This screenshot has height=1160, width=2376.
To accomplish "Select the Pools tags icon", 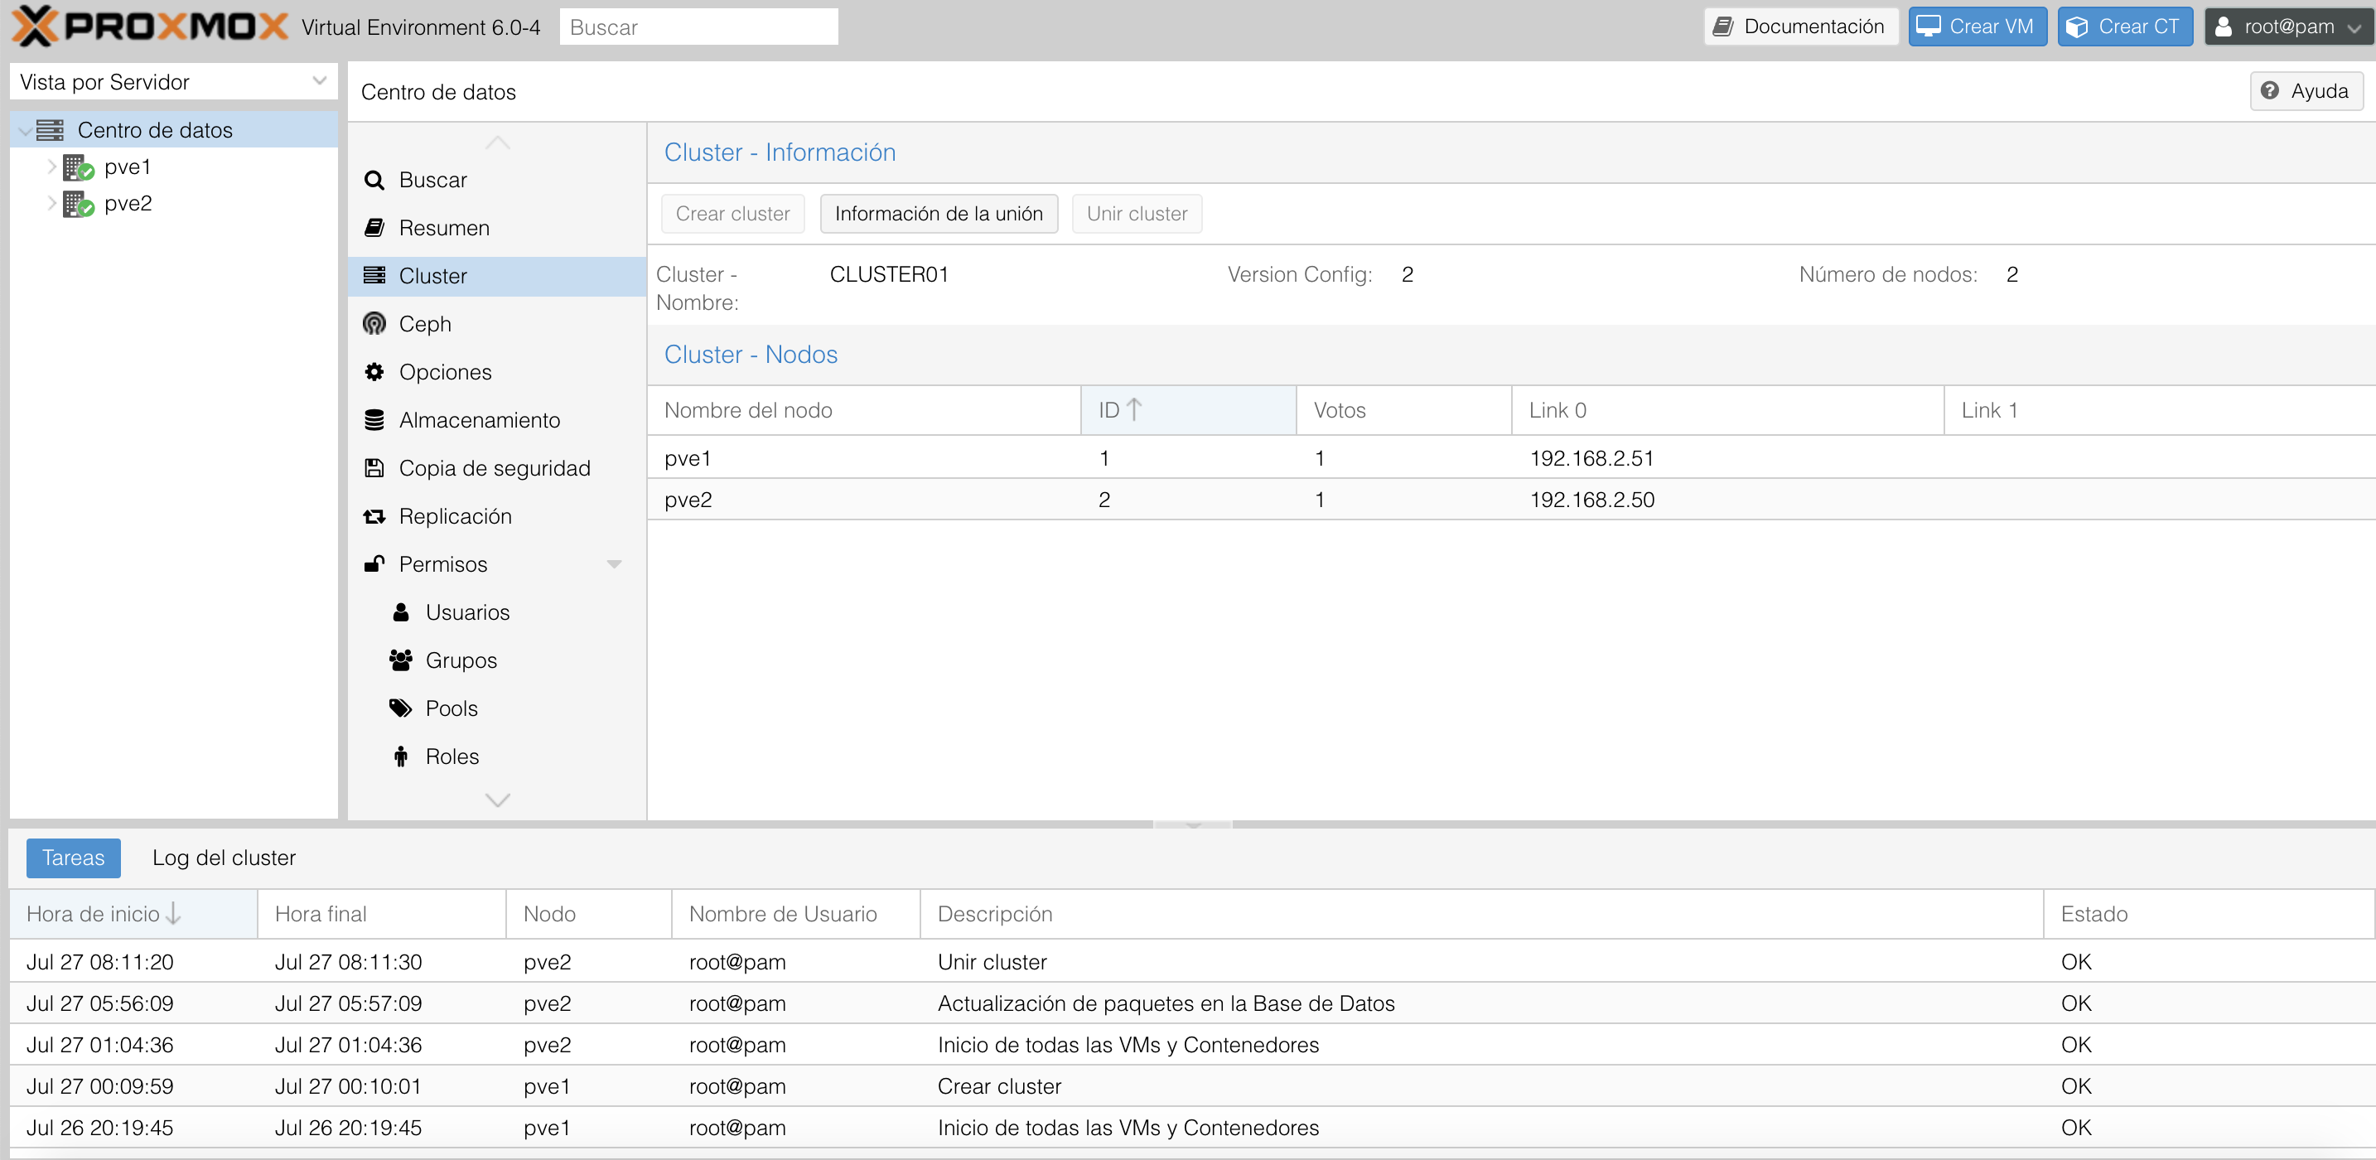I will pos(400,708).
